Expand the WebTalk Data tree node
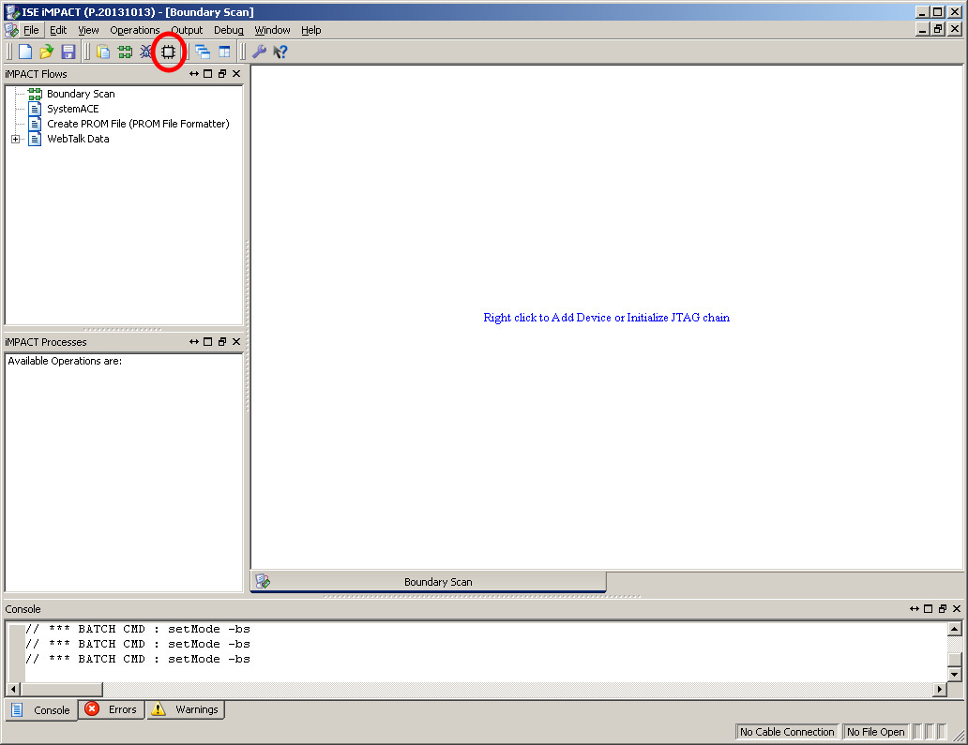Screen dimensions: 968x745 (x=15, y=139)
